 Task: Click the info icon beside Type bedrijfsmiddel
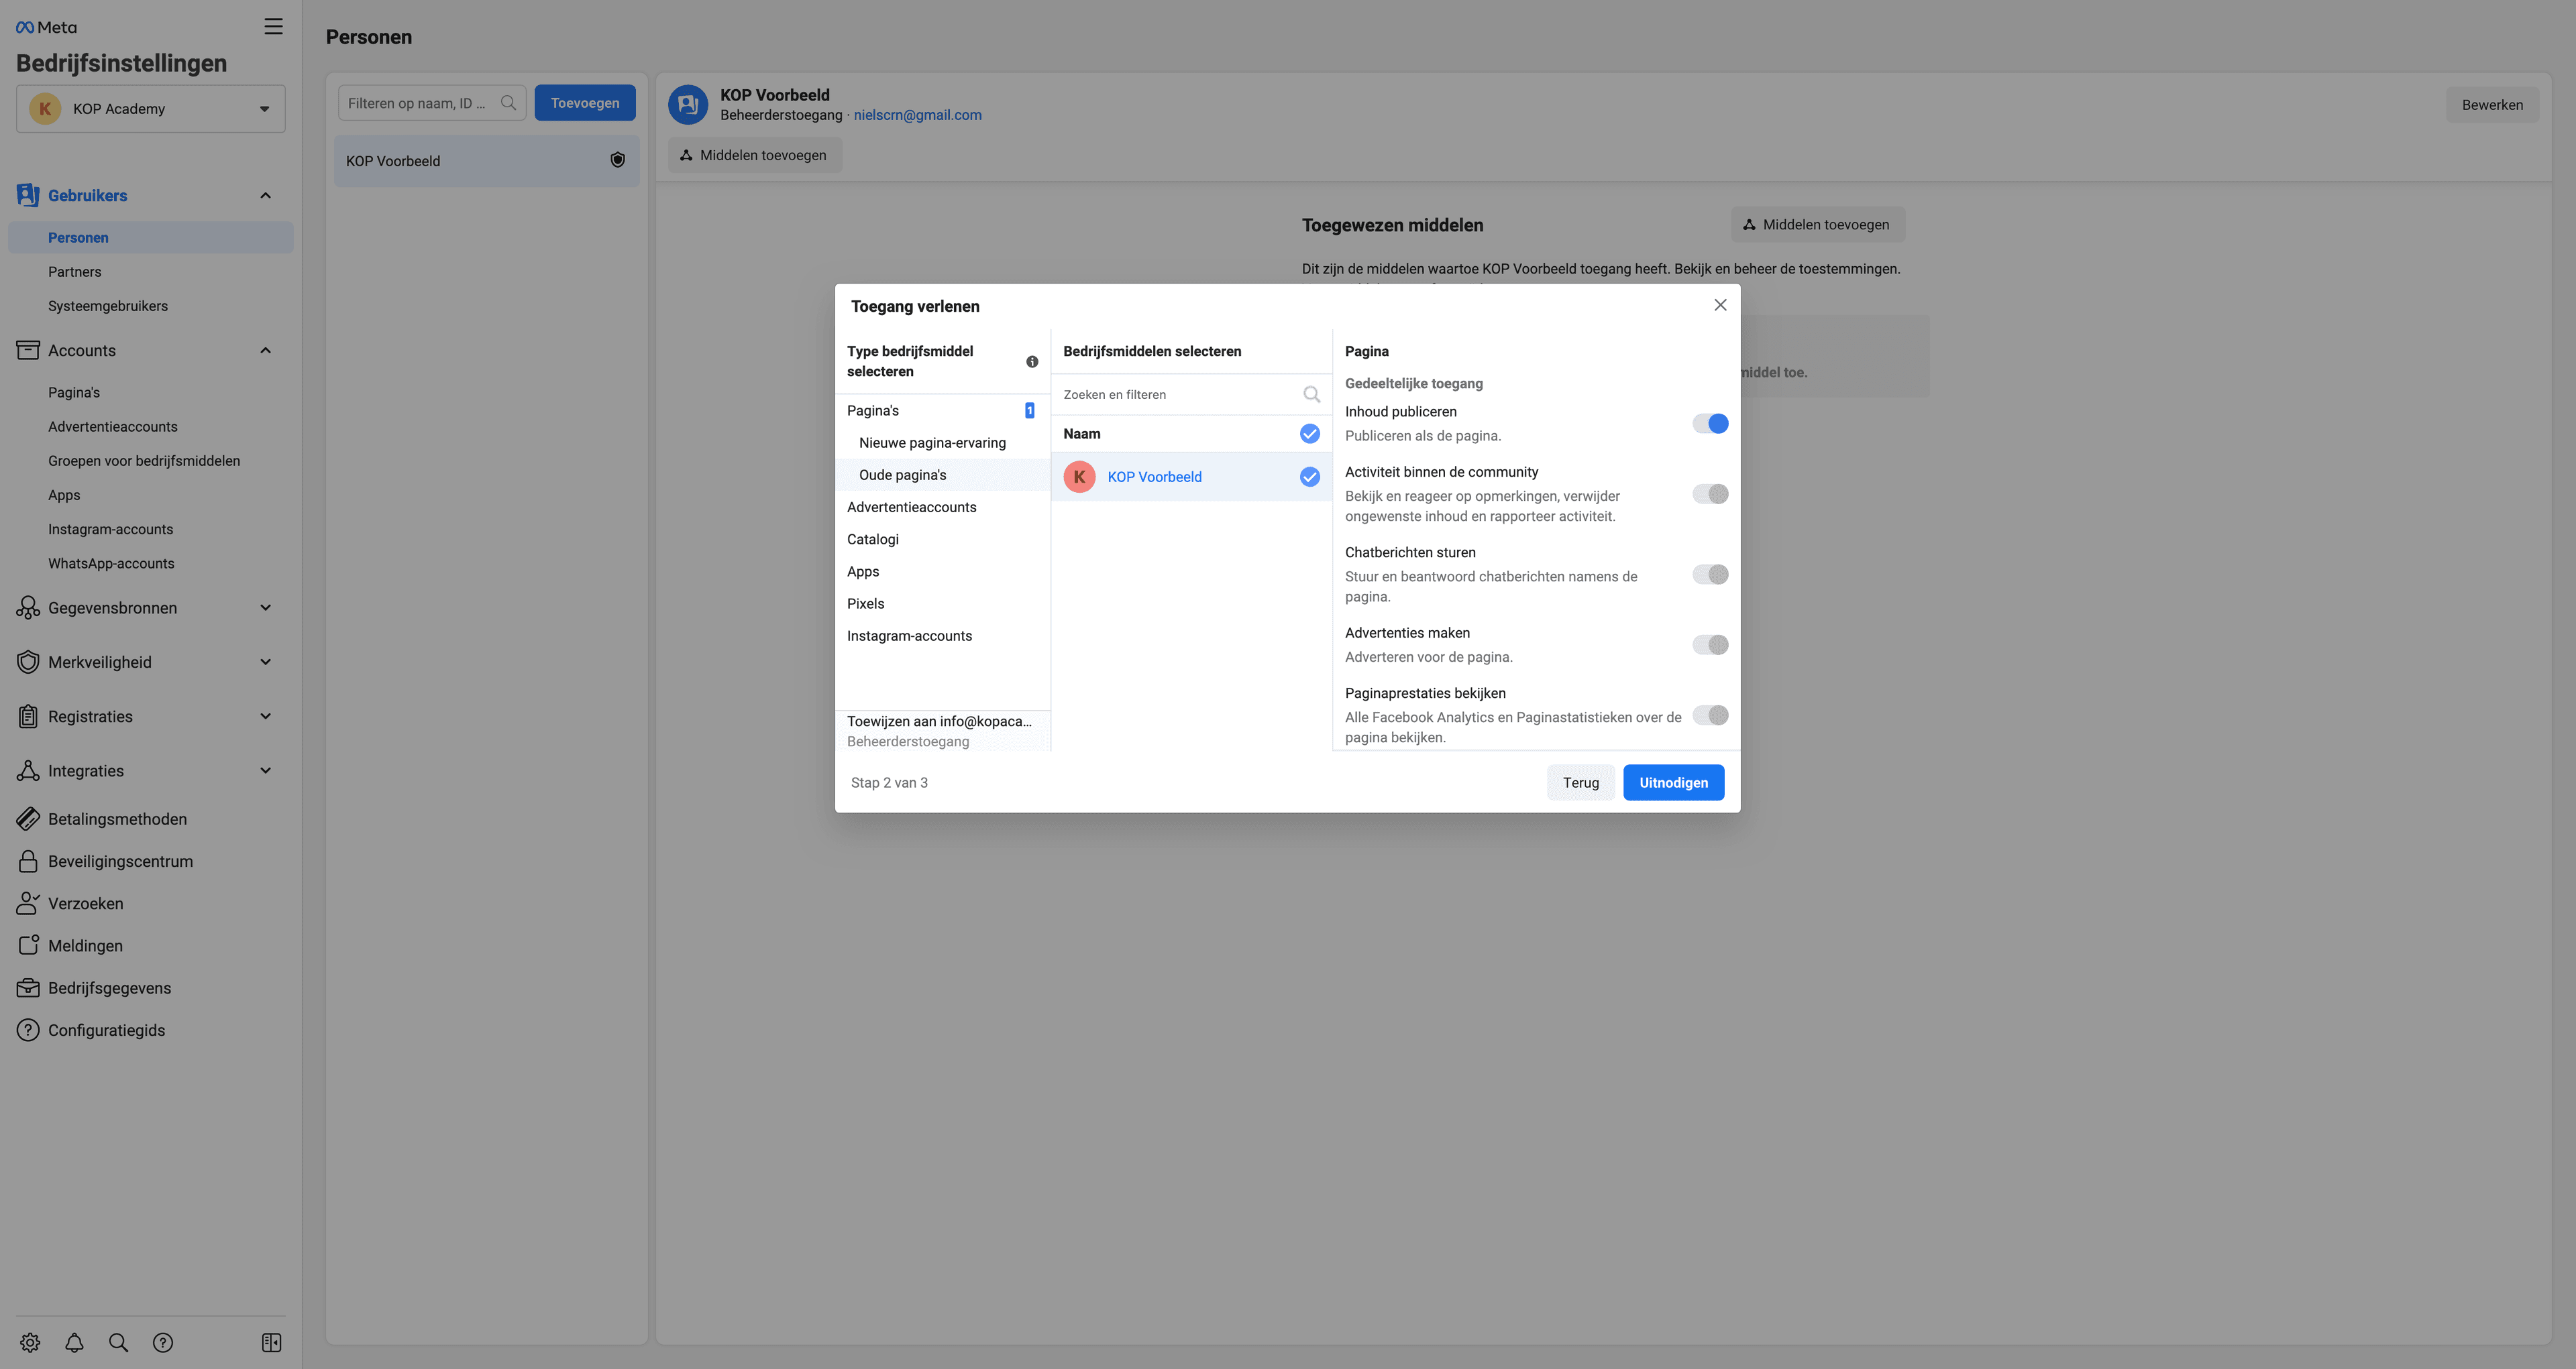point(1032,362)
